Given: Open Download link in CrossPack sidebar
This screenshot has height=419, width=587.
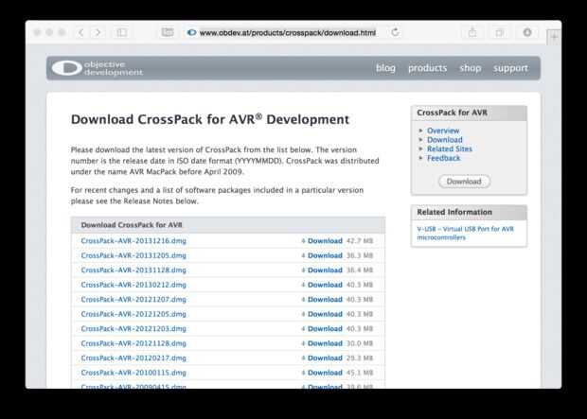Looking at the screenshot, I should pos(445,140).
